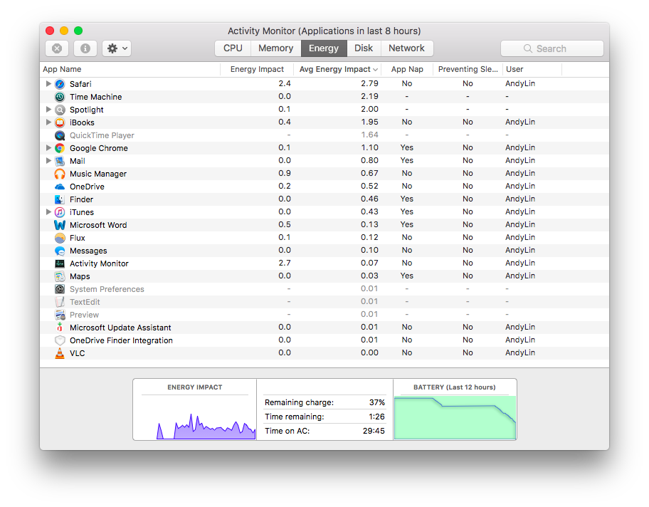The width and height of the screenshot is (649, 507).
Task: Expand the iTunes process group
Action: [48, 212]
